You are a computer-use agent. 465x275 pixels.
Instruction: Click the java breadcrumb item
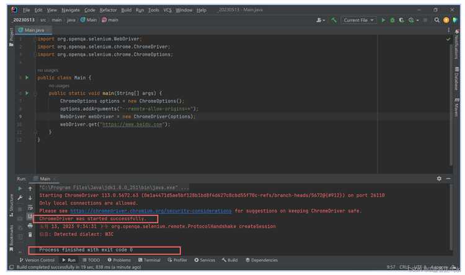pyautogui.click(x=71, y=20)
